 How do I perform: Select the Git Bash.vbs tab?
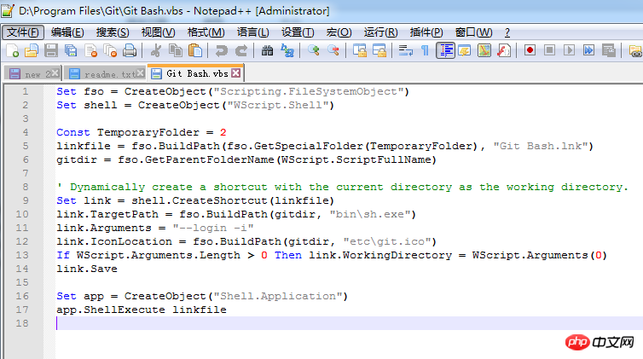197,73
